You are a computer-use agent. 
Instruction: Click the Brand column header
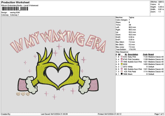[151, 54]
